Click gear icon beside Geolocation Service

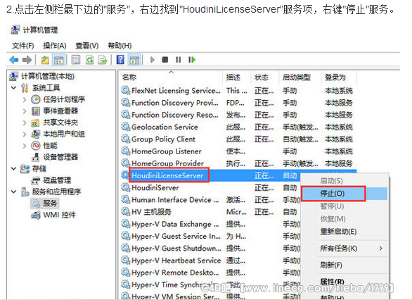point(126,127)
